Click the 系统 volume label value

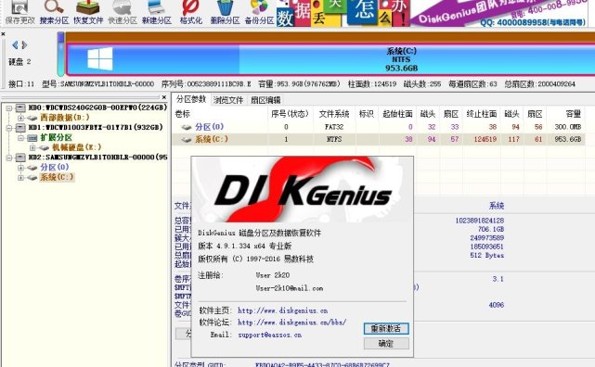497,206
